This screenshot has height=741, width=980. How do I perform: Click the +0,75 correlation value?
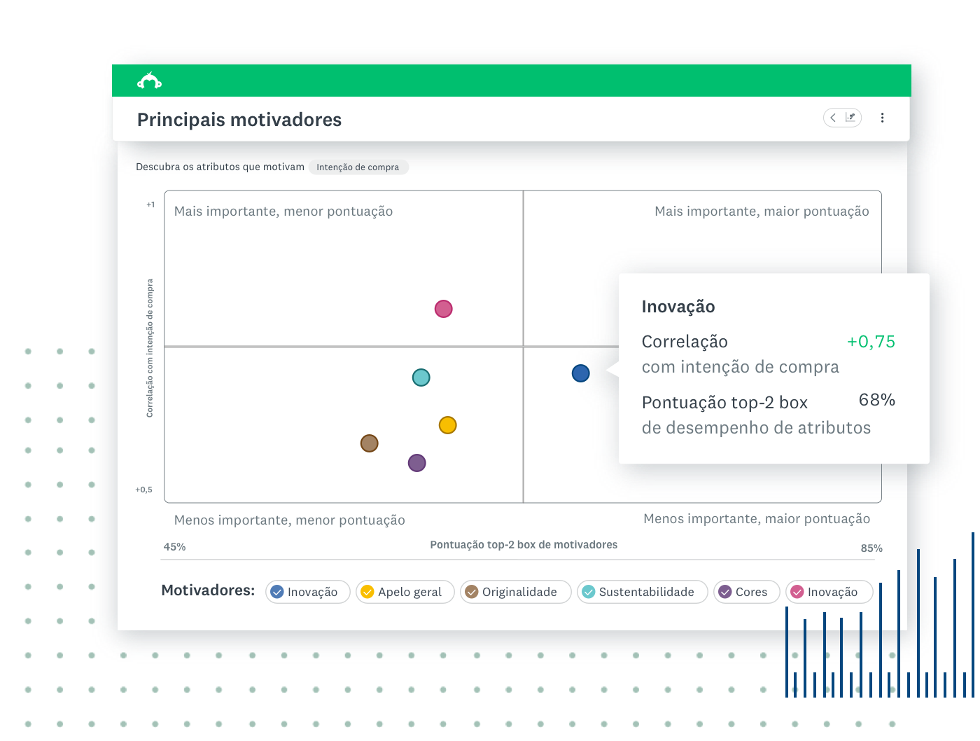(871, 342)
